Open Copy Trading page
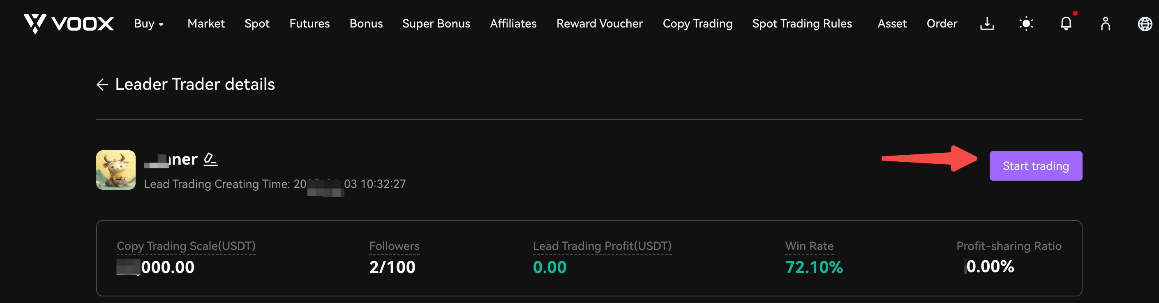The height and width of the screenshot is (303, 1159). [x=697, y=24]
